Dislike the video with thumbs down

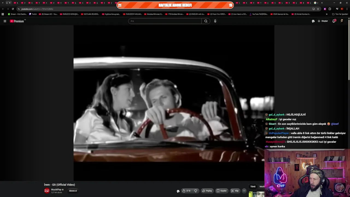pos(196,191)
